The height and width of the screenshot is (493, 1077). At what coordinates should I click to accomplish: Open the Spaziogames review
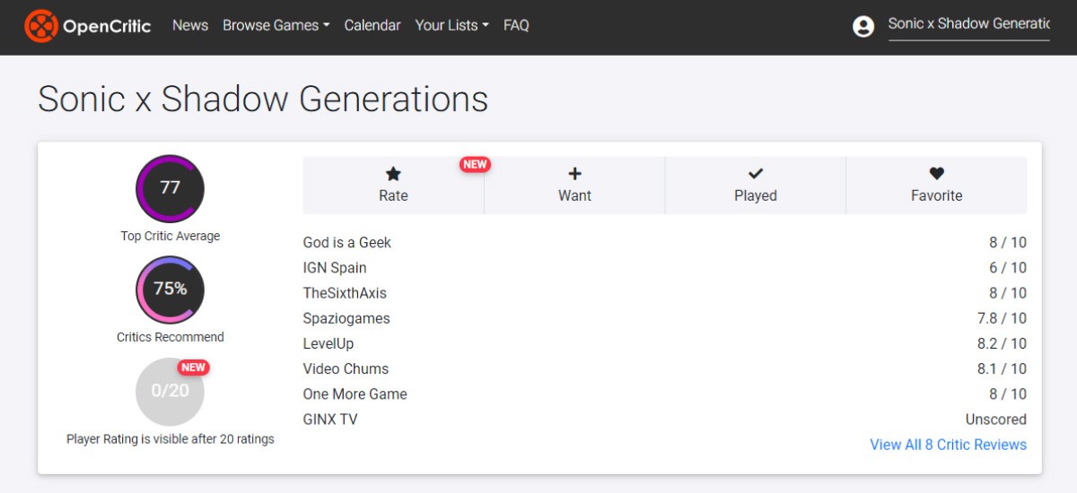click(346, 318)
